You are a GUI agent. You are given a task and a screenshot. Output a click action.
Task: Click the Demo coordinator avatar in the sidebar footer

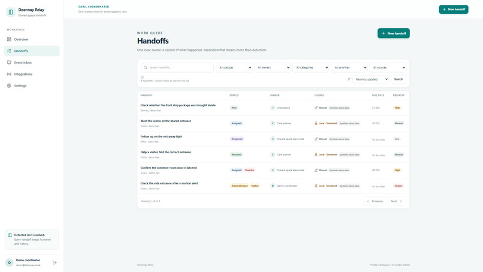(9, 262)
